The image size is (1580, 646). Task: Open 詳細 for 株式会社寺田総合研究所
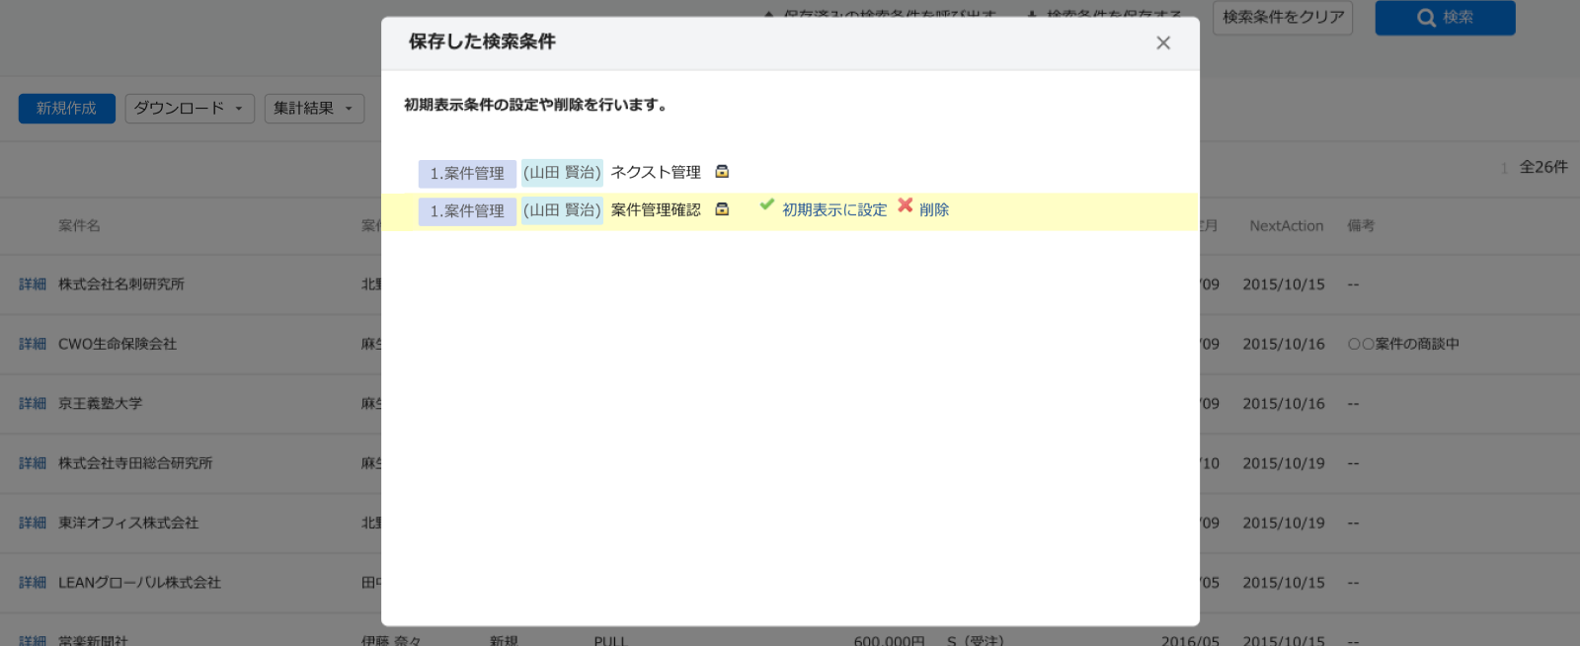pos(33,463)
